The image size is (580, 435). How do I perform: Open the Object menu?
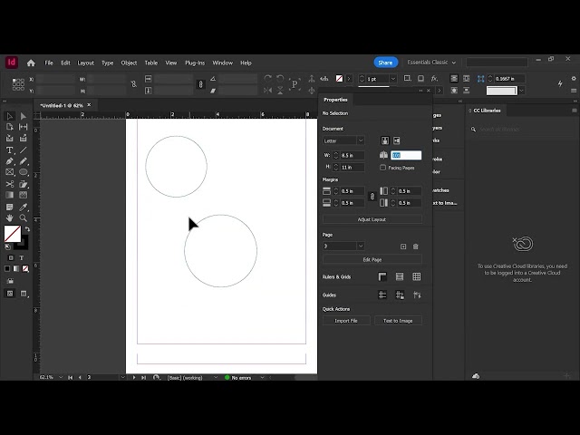point(129,63)
